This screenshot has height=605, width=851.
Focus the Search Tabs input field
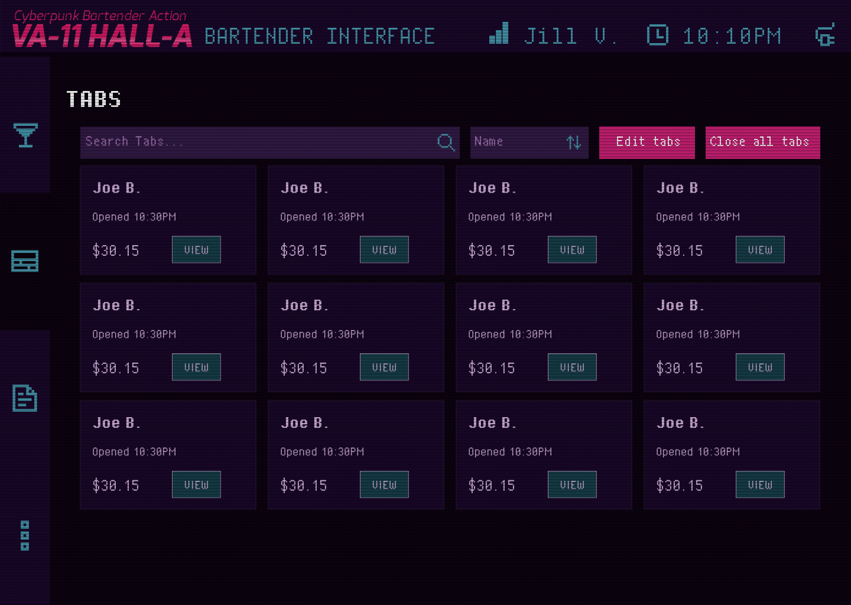(x=270, y=142)
